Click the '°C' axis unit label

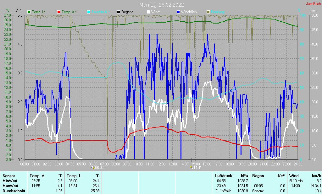pyautogui.click(x=8, y=10)
